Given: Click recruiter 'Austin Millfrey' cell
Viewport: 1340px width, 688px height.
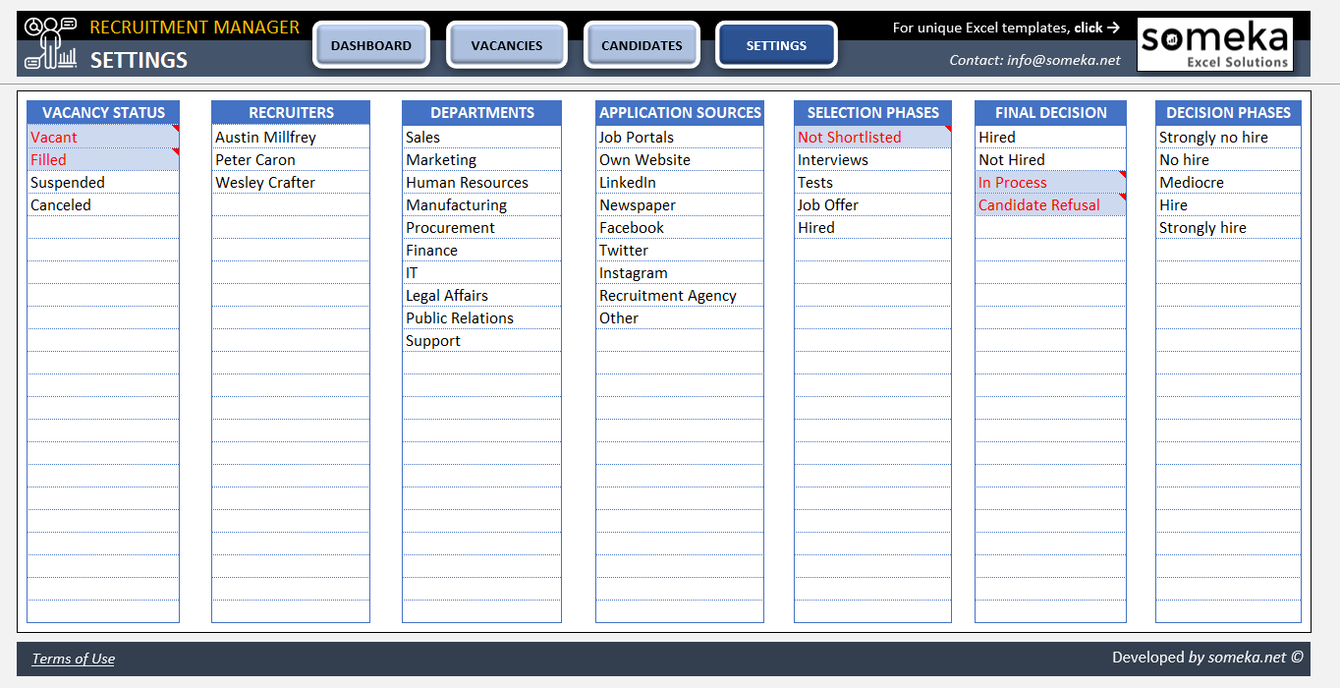Looking at the screenshot, I should pos(291,138).
